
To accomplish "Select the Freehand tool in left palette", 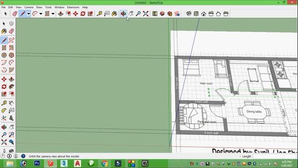I will pyautogui.click(x=11, y=40).
